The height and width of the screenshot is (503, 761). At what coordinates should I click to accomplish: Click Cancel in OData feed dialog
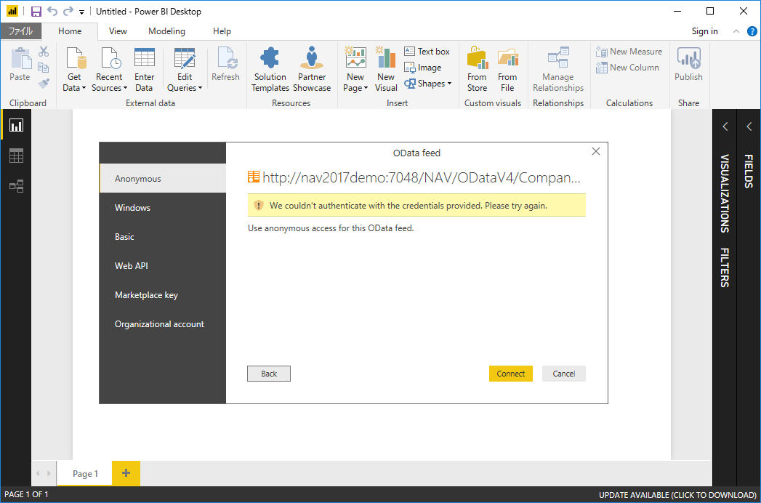click(x=564, y=374)
